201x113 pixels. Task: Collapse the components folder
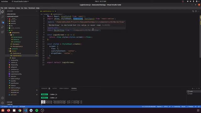click(15, 33)
